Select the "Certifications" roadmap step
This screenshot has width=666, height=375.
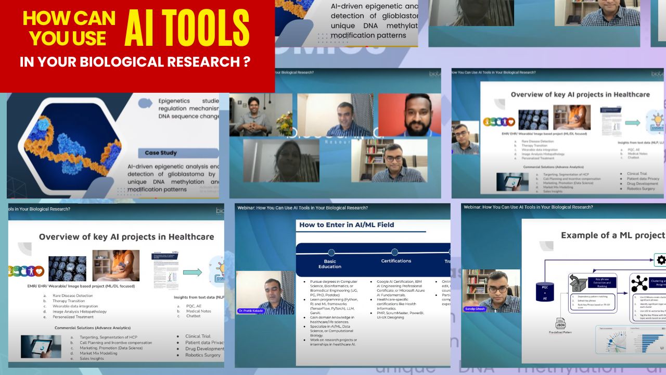coord(396,261)
